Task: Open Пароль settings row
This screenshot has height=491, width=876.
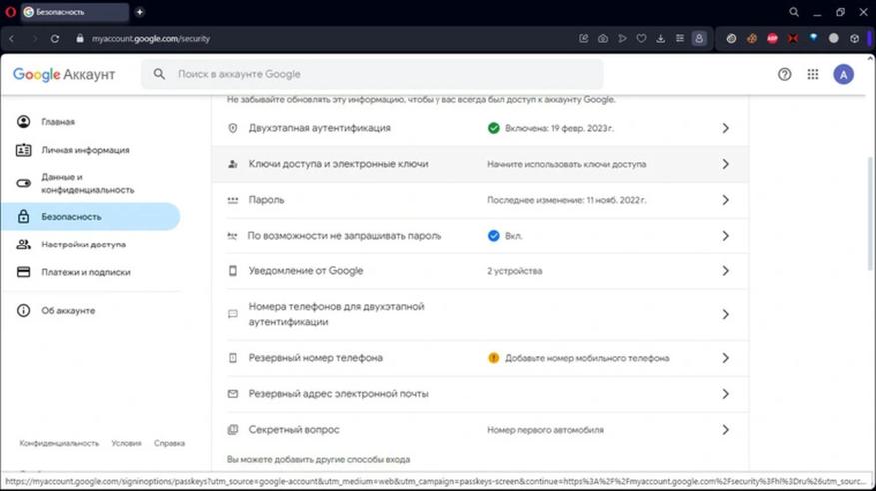Action: pos(479,200)
